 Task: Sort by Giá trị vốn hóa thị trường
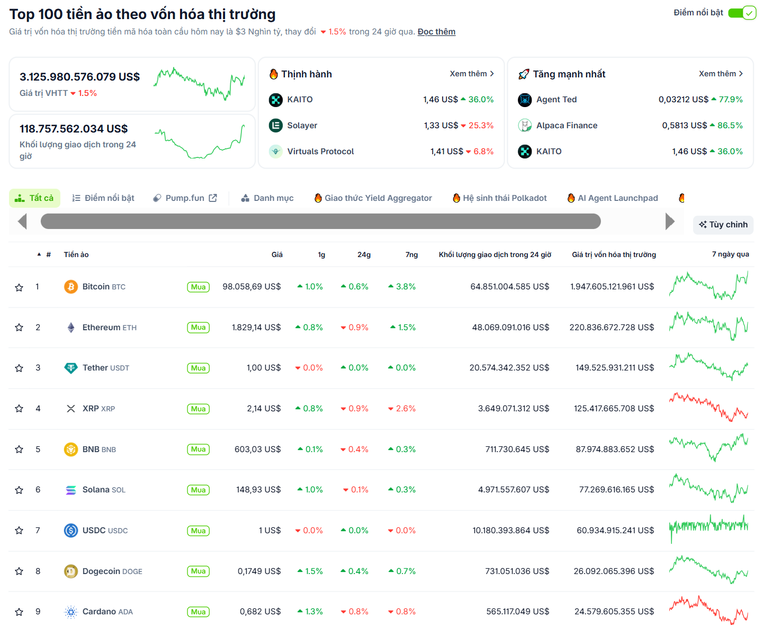pos(614,255)
